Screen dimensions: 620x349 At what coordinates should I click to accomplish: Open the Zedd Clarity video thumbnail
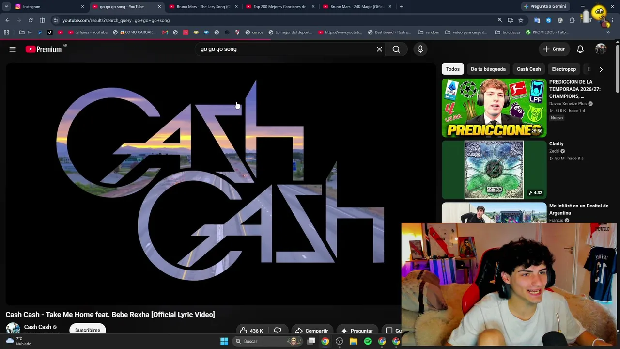click(x=494, y=170)
